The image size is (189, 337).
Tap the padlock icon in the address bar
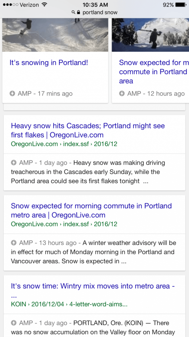[x=78, y=13]
